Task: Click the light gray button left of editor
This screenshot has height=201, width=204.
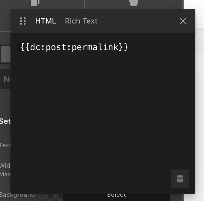Action: (5, 55)
